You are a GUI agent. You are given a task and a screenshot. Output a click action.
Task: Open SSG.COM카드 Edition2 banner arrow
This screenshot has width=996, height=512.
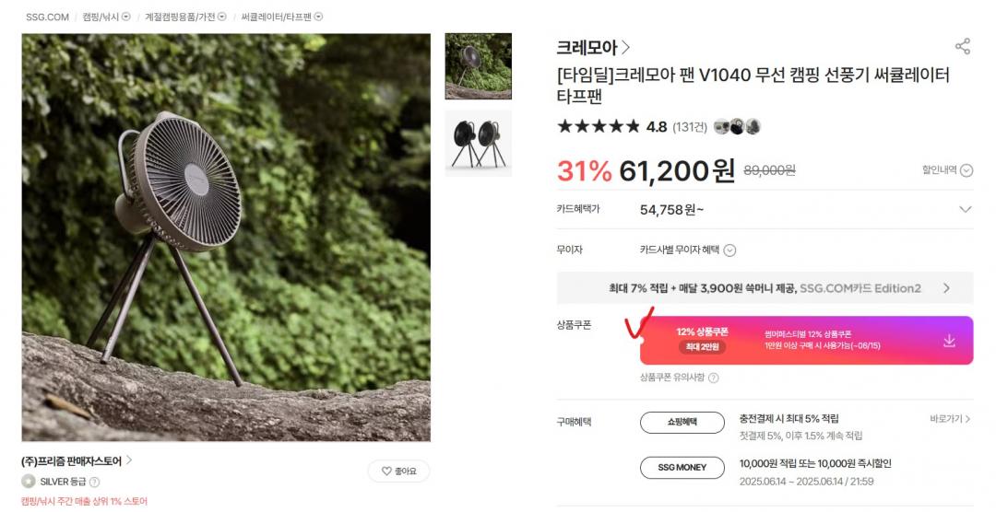pyautogui.click(x=946, y=288)
